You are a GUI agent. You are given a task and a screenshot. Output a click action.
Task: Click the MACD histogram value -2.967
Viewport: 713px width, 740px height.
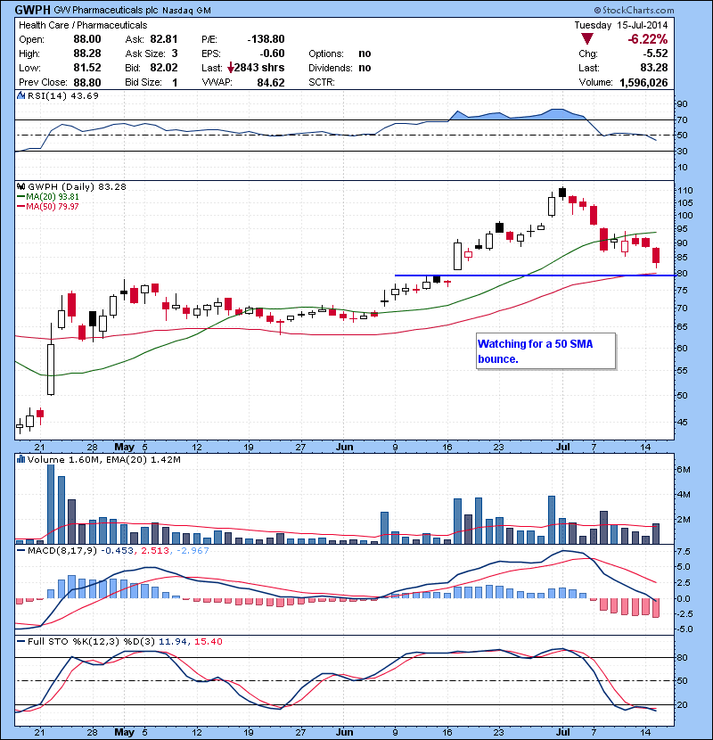click(193, 550)
